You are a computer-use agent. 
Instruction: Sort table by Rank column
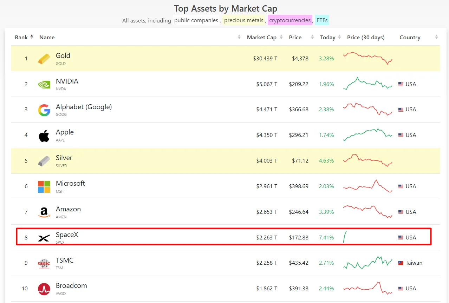click(x=24, y=37)
